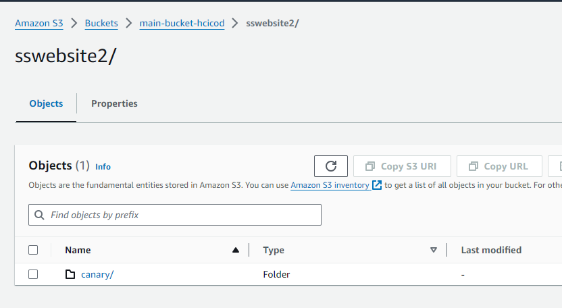The width and height of the screenshot is (562, 308).
Task: Open the canary/ folder
Action: tap(97, 274)
